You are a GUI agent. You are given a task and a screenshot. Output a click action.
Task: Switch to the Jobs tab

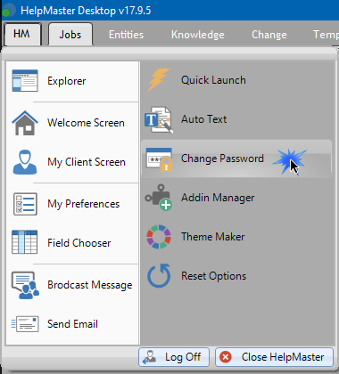coord(70,35)
